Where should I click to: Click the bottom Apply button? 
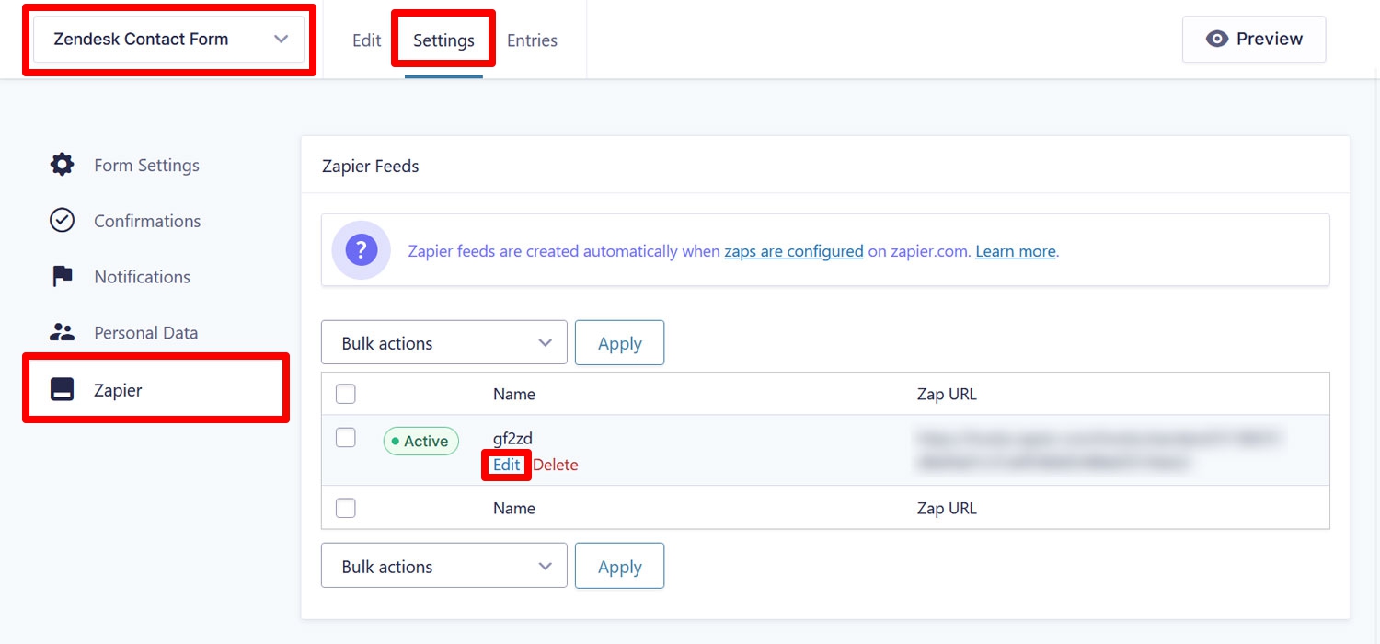(619, 567)
